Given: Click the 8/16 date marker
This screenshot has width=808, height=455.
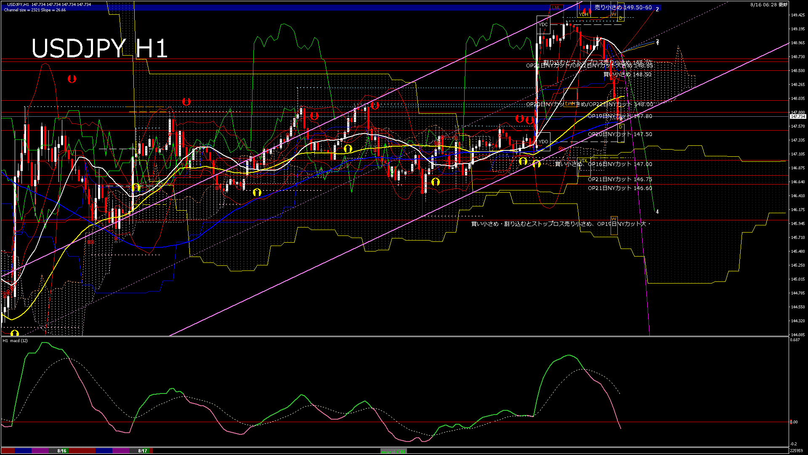Looking at the screenshot, I should 62,451.
